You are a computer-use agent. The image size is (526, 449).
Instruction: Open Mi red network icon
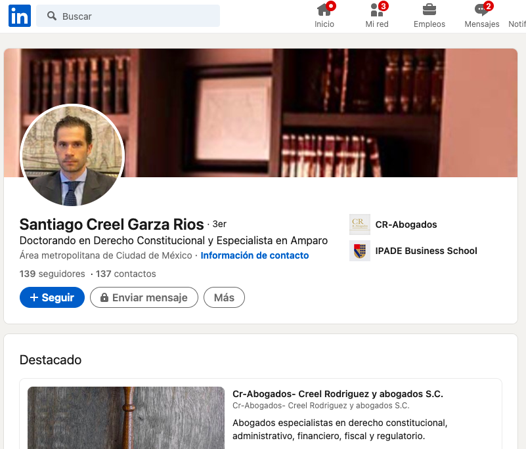pyautogui.click(x=377, y=9)
